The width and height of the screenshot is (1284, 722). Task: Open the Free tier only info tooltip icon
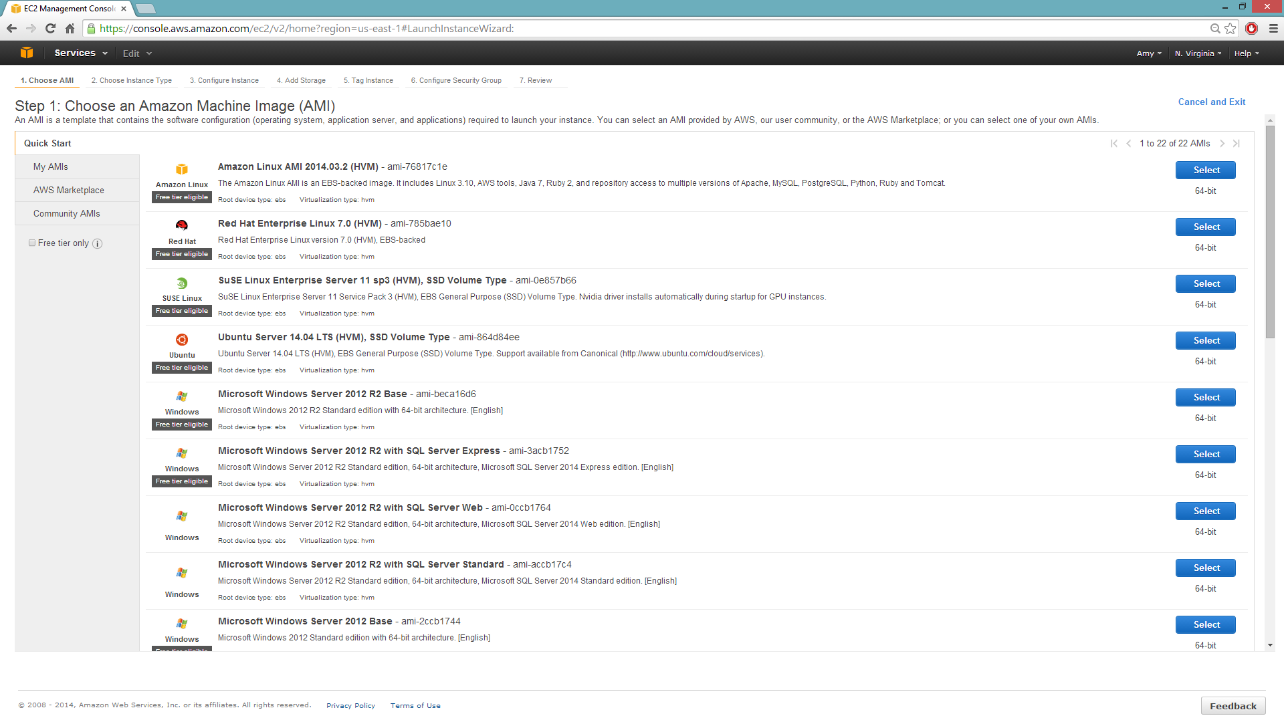coord(98,243)
